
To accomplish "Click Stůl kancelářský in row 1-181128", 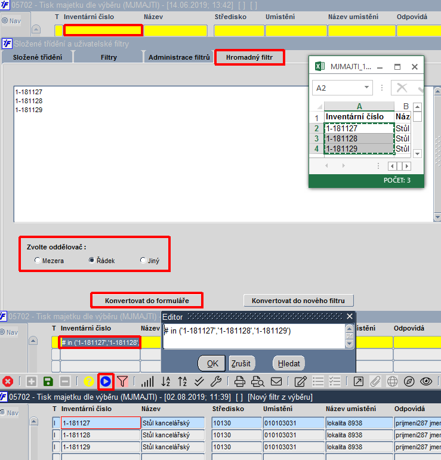I will pos(173,435).
